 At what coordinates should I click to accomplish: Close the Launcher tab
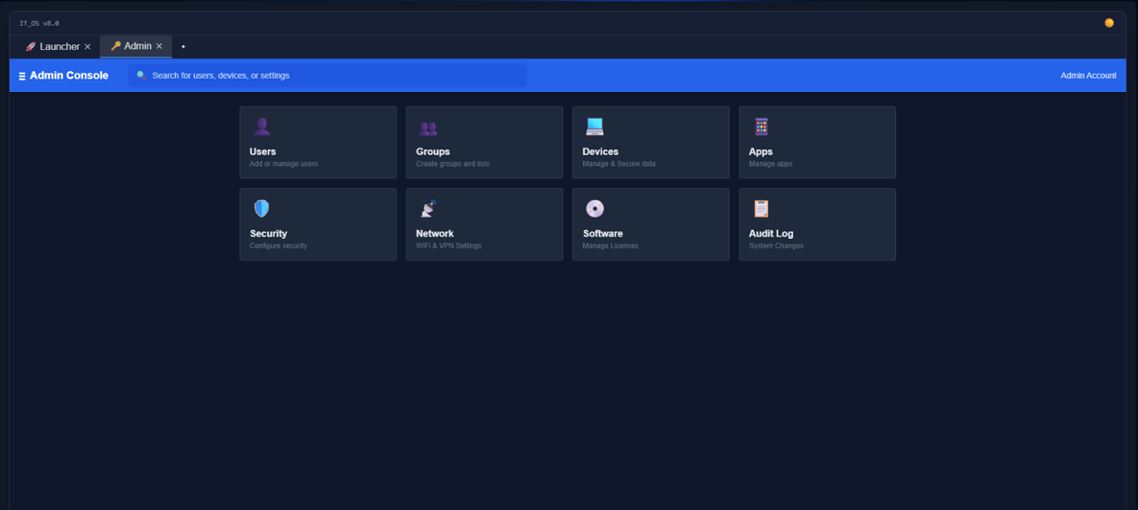click(87, 47)
